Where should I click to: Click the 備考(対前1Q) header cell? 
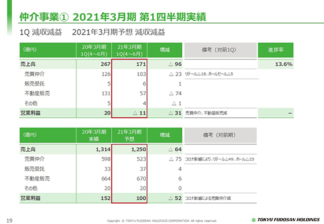(220, 50)
